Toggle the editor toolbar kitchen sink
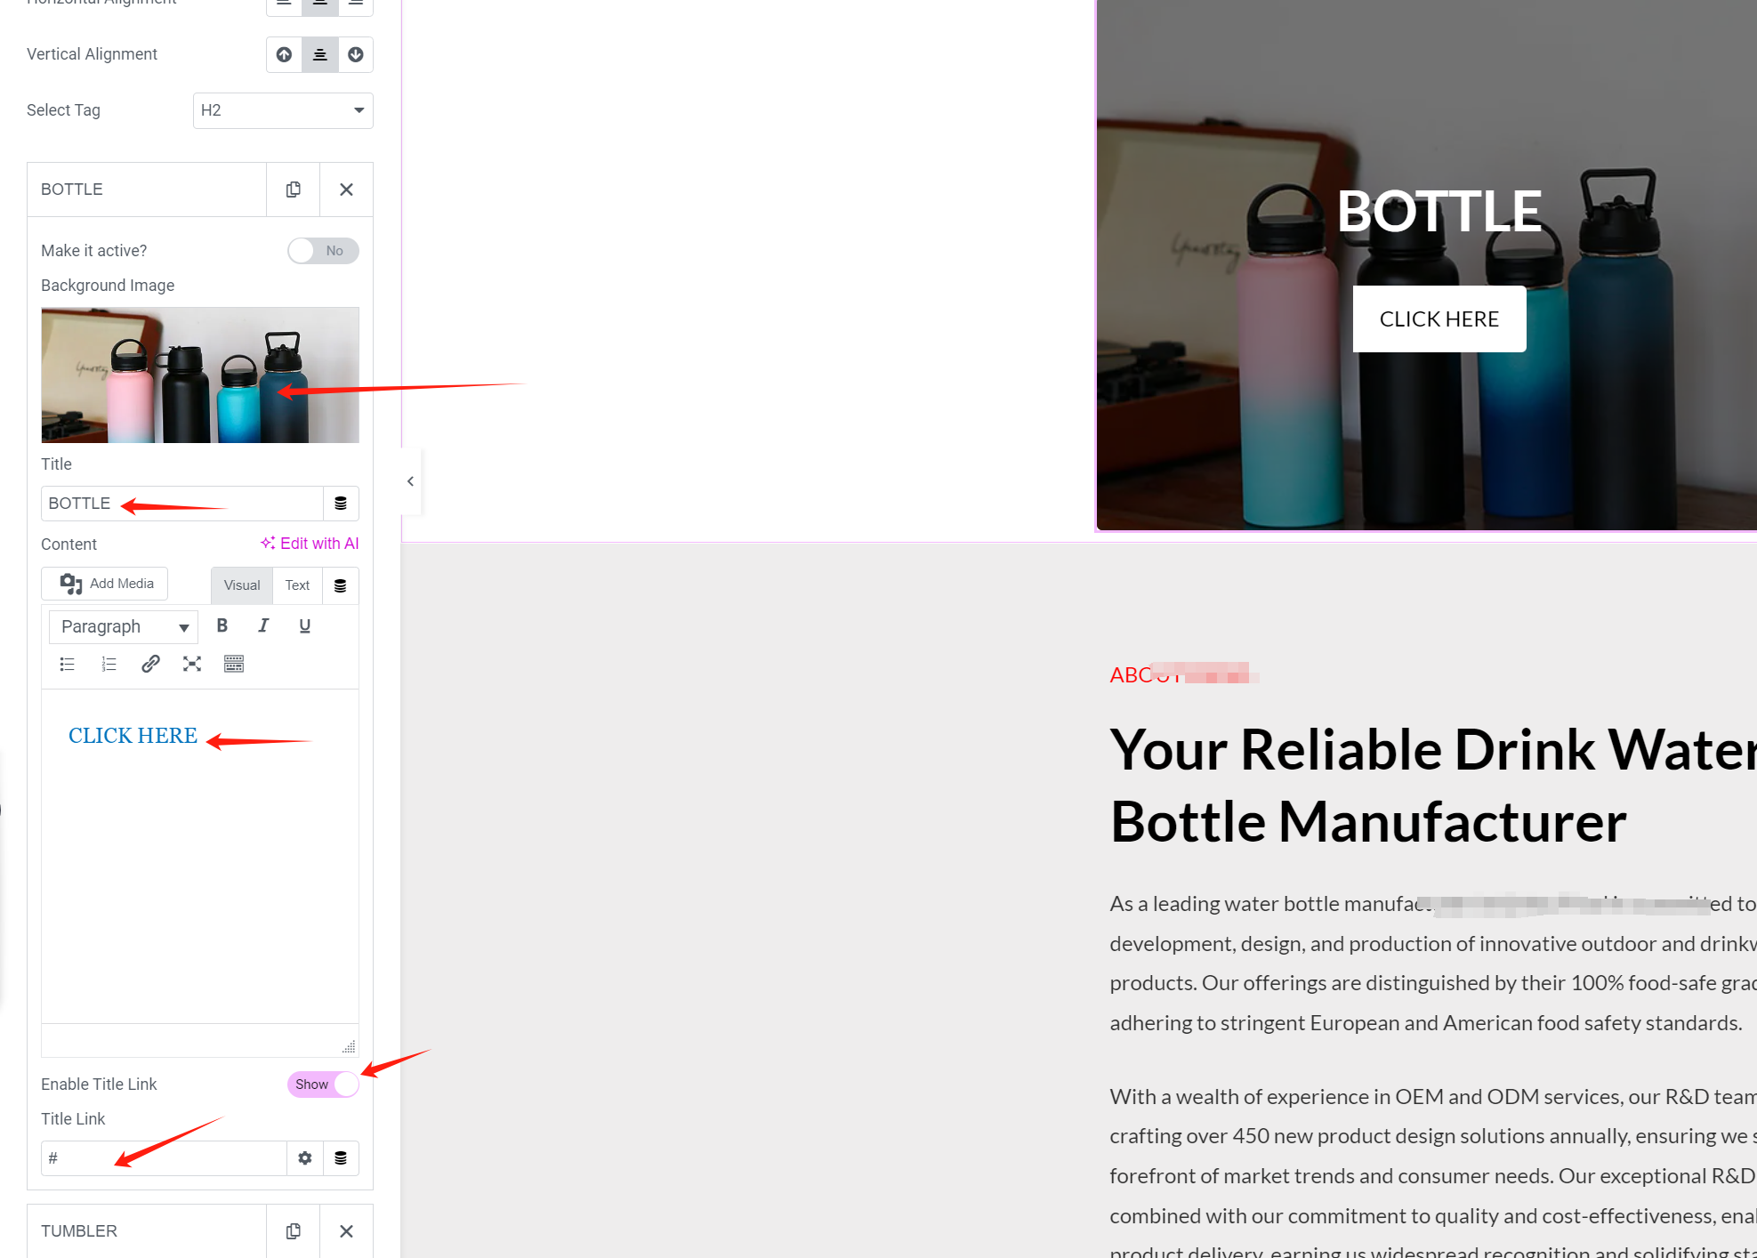Image resolution: width=1757 pixels, height=1258 pixels. coord(234,665)
